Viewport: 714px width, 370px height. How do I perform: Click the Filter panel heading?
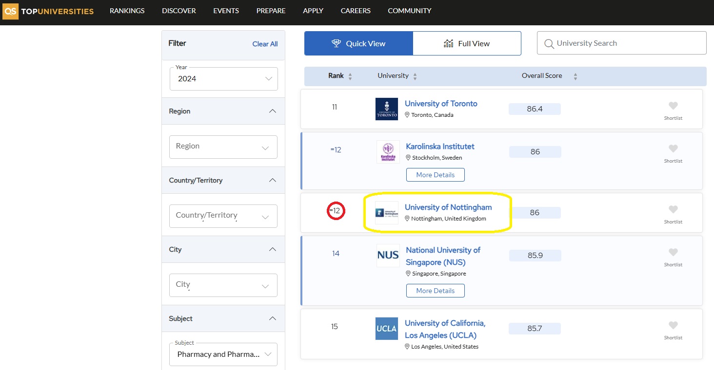(x=177, y=43)
